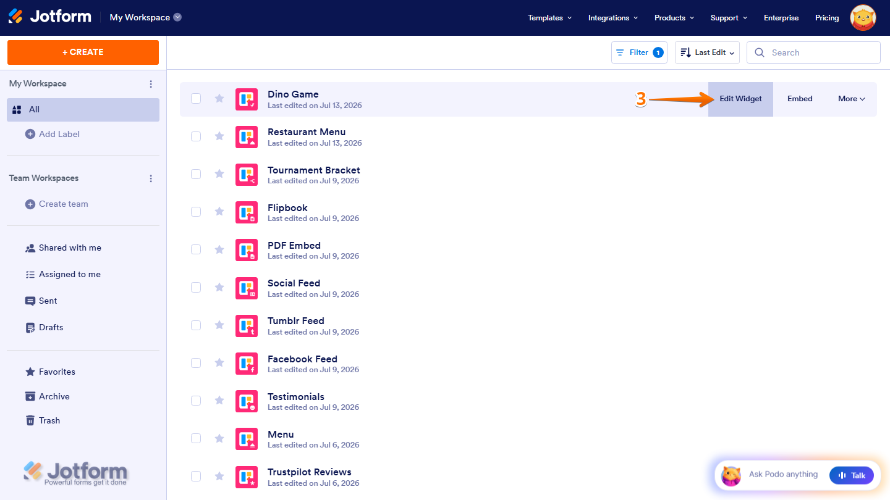Star the Tournament Bracket as favorite
Screen dimensions: 890x500
(x=219, y=174)
